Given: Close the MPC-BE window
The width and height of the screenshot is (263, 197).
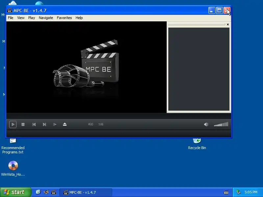Looking at the screenshot, I should (x=227, y=11).
